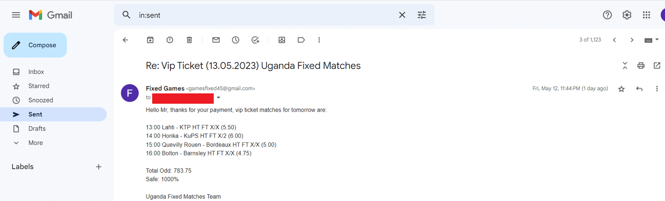Report this email as spam

(x=170, y=40)
